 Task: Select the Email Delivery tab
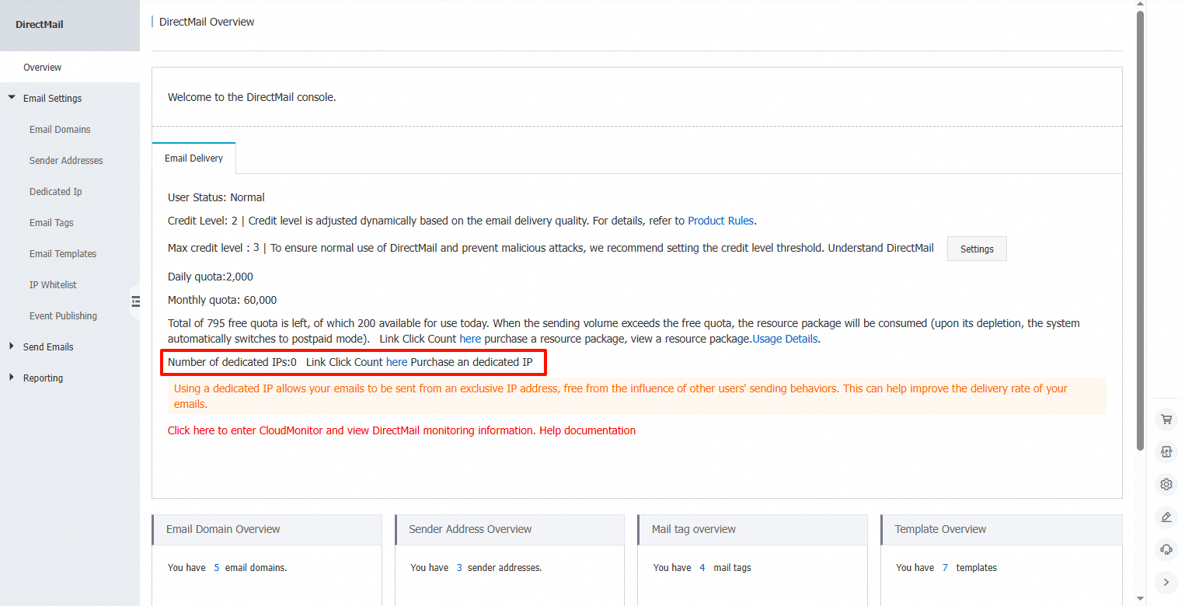(x=193, y=158)
